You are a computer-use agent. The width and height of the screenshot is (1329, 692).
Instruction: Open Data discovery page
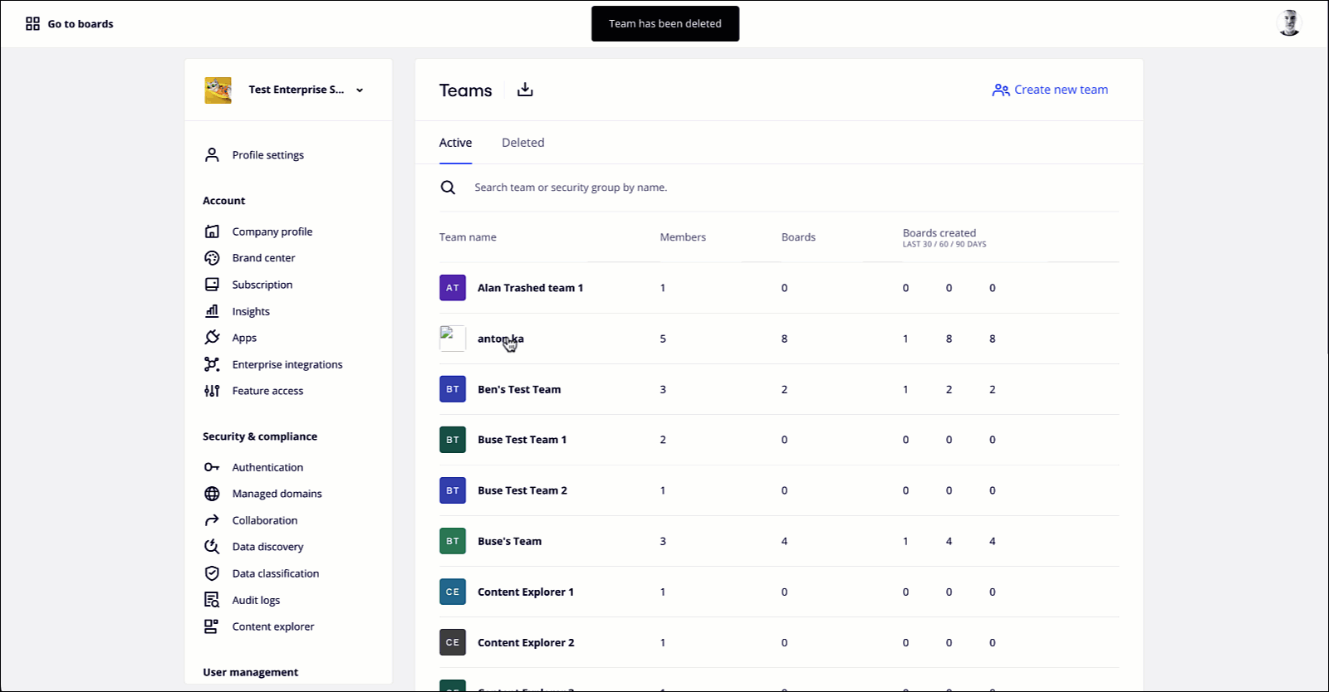267,547
